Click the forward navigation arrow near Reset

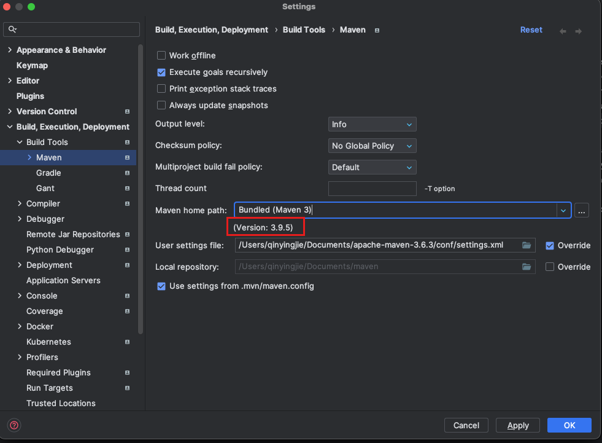pyautogui.click(x=578, y=31)
